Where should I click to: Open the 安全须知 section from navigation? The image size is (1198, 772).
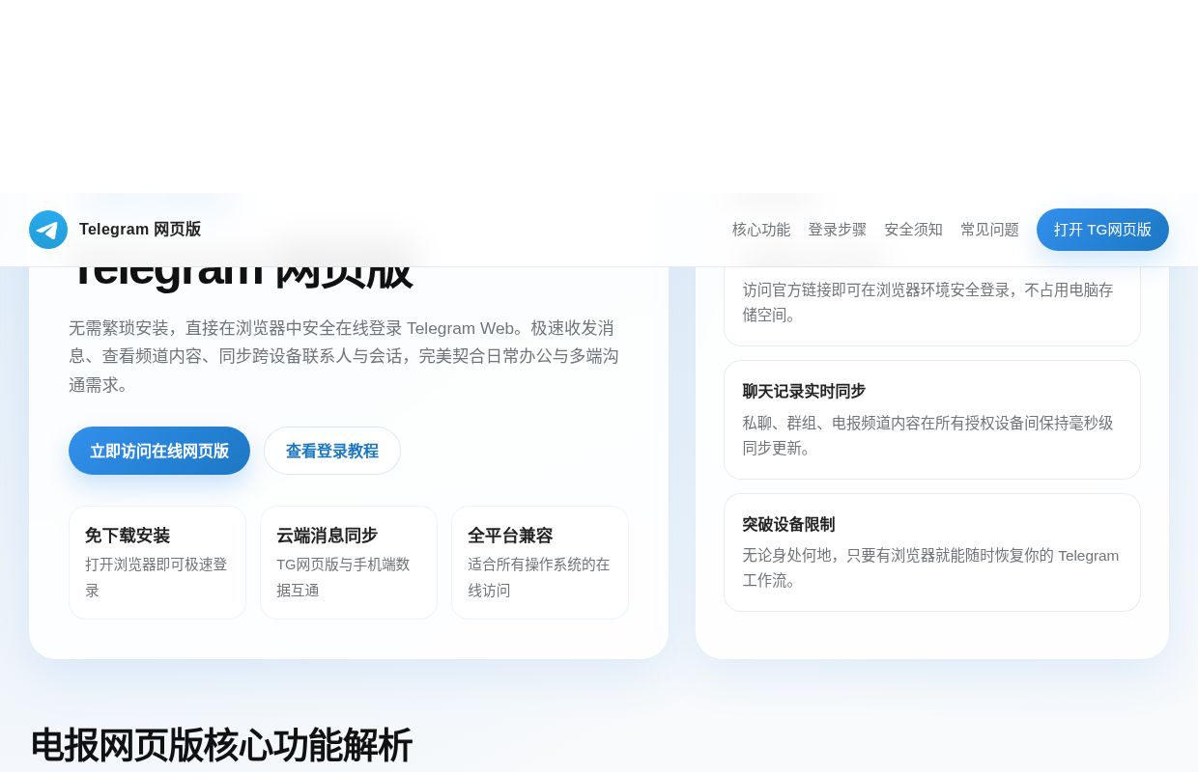coord(913,230)
